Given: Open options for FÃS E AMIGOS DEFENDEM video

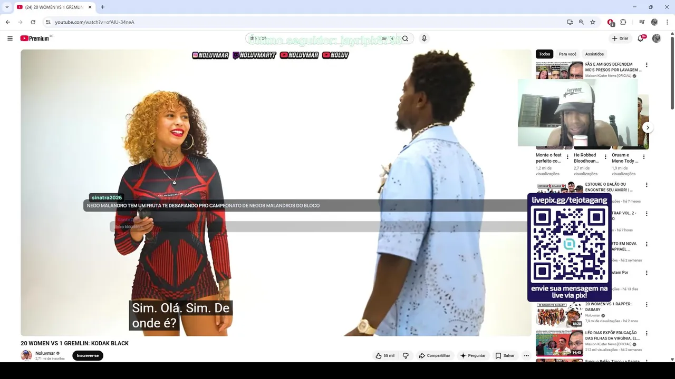Looking at the screenshot, I should [x=647, y=65].
